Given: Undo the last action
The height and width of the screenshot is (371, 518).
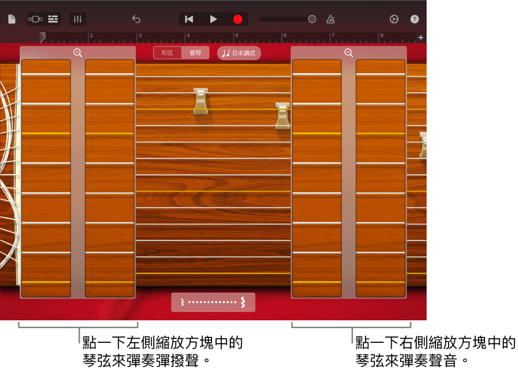Looking at the screenshot, I should [x=136, y=19].
